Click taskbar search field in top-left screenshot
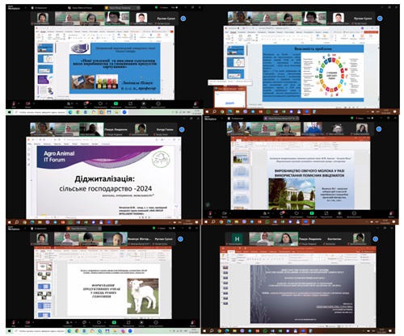Viewport: 404px width, 336px height. pyautogui.click(x=40, y=112)
